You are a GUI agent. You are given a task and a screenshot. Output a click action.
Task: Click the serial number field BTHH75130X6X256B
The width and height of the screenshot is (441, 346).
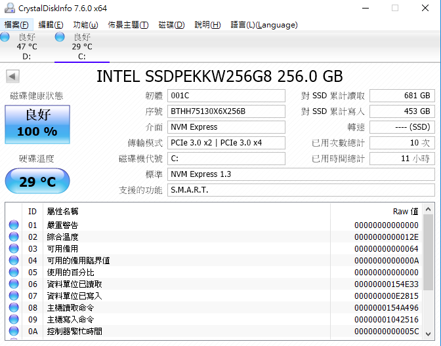click(x=226, y=111)
